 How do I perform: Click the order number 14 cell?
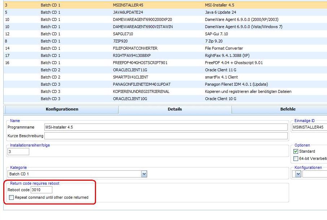7,48
